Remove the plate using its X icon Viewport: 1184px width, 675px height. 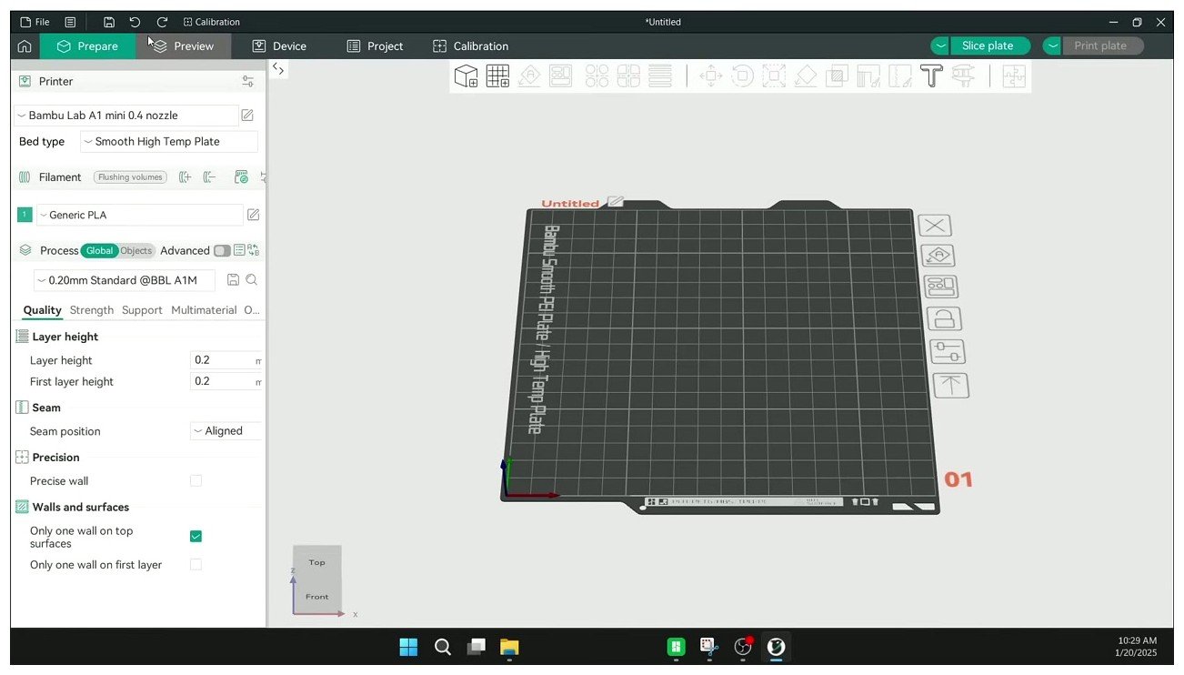(935, 226)
